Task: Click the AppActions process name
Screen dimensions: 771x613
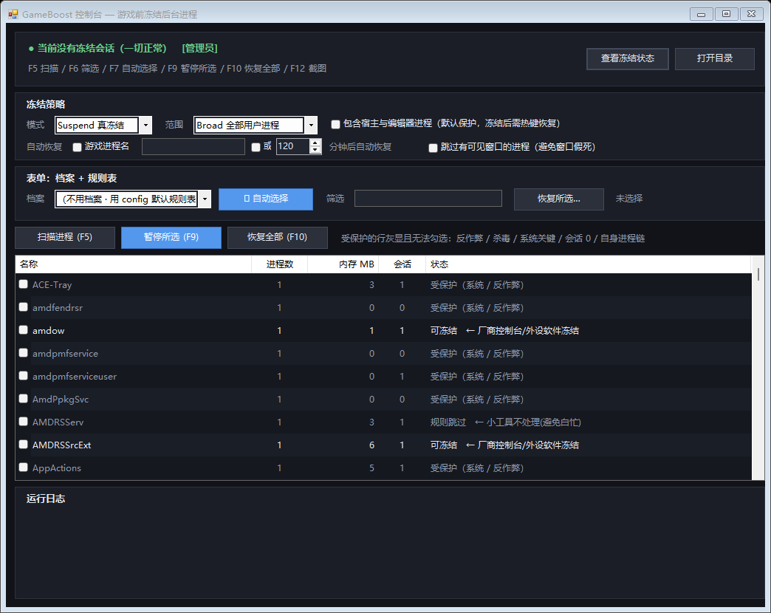Action: 57,468
